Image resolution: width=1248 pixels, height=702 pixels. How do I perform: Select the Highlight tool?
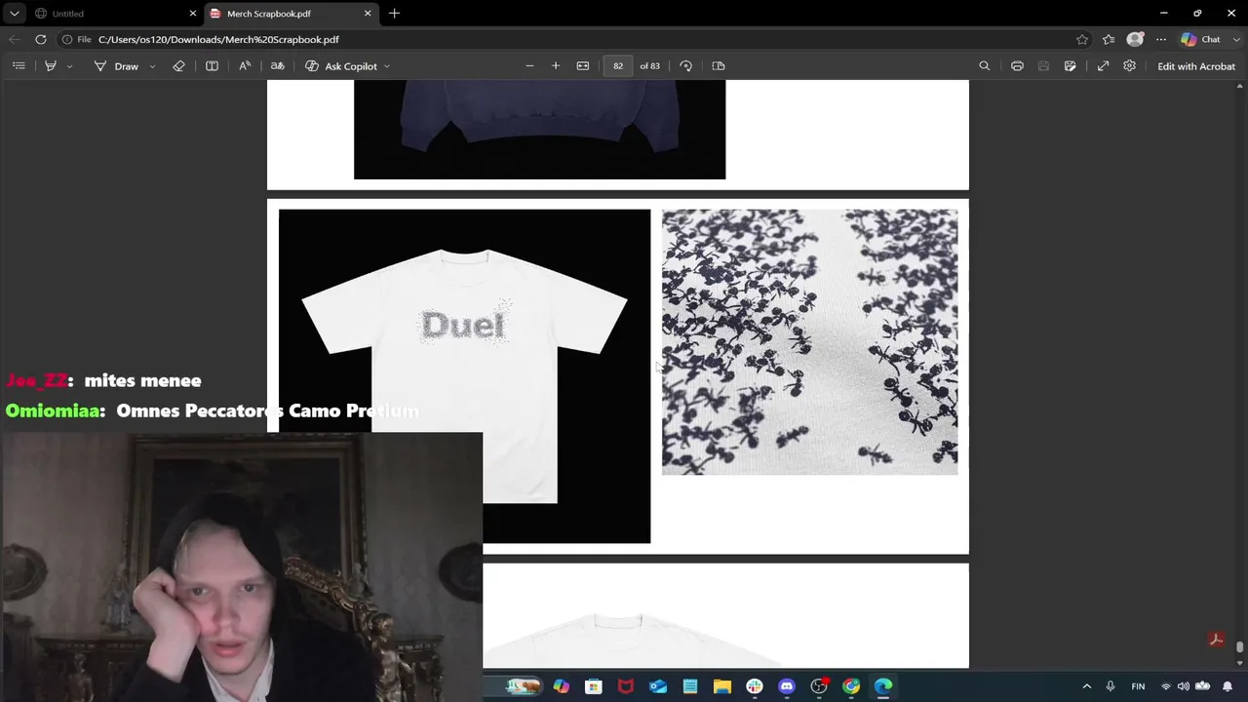coord(51,66)
